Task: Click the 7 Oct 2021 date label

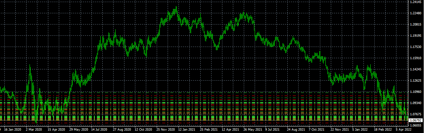Action: [317, 130]
